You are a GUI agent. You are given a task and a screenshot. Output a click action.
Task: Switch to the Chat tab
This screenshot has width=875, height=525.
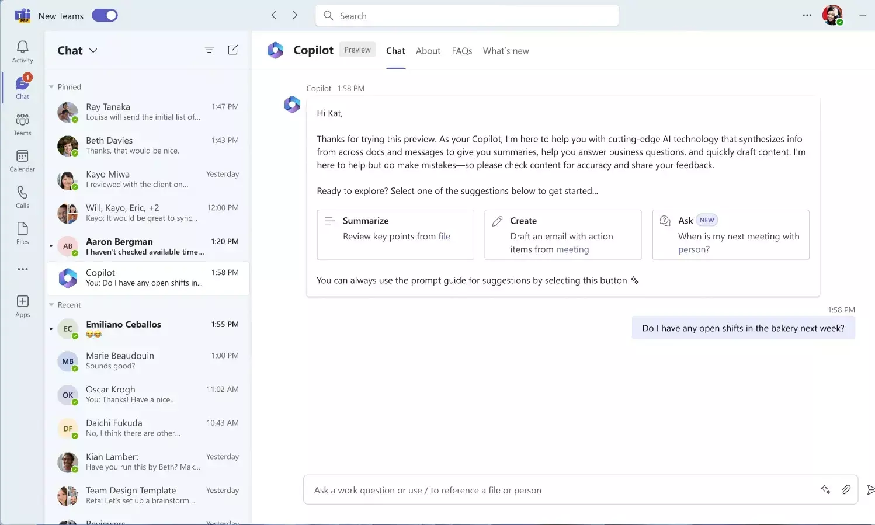coord(395,51)
